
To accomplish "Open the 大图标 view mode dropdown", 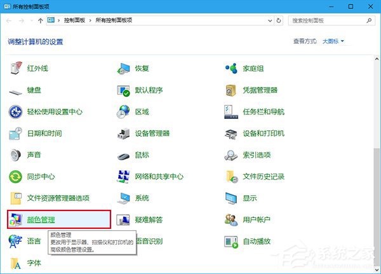I will pos(333,41).
